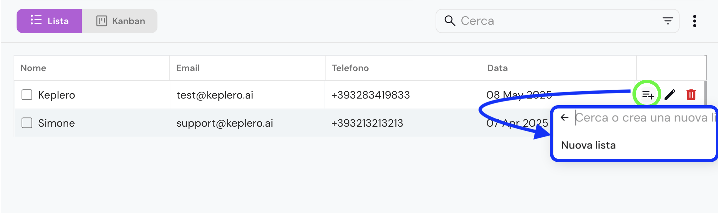Focus the Cerca search field
This screenshot has height=213, width=718.
pyautogui.click(x=547, y=21)
